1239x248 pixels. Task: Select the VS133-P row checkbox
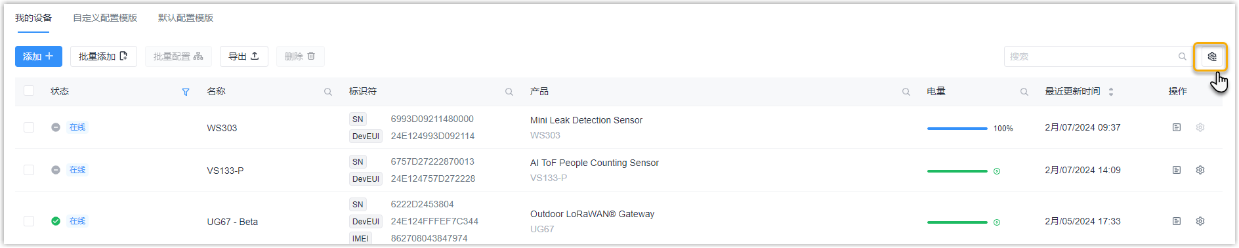tap(29, 170)
